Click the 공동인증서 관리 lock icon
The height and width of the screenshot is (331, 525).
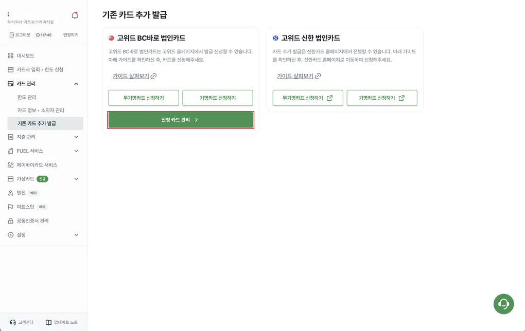pyautogui.click(x=11, y=221)
